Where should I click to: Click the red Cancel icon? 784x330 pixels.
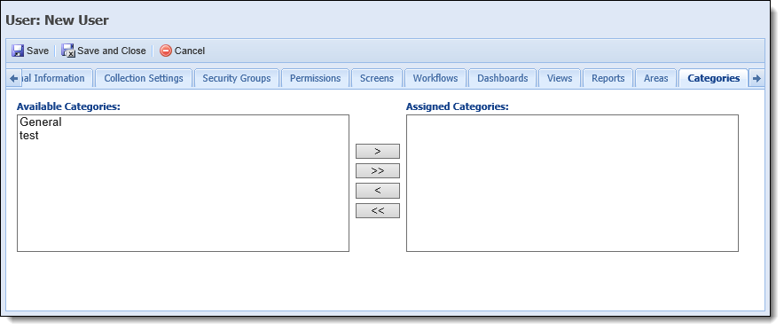pyautogui.click(x=166, y=51)
